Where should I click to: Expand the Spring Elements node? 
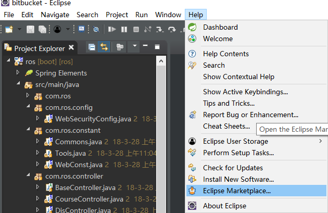pos(18,72)
